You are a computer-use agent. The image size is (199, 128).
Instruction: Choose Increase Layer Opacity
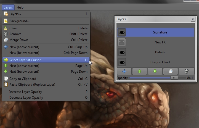[x=26, y=92]
